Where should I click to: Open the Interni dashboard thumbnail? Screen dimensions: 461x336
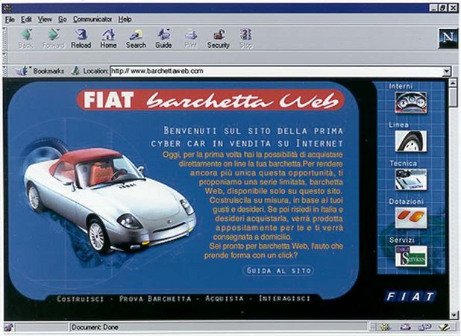click(410, 102)
